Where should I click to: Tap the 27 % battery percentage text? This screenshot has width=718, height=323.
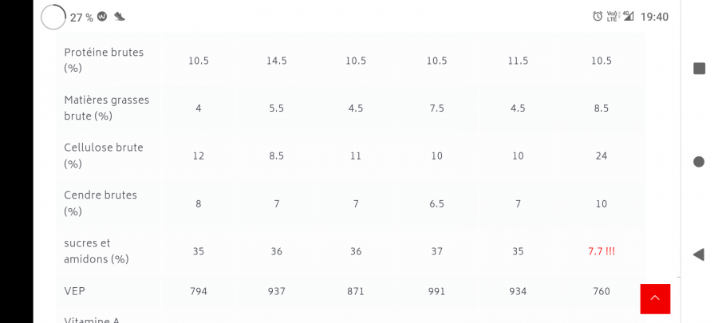(x=81, y=18)
